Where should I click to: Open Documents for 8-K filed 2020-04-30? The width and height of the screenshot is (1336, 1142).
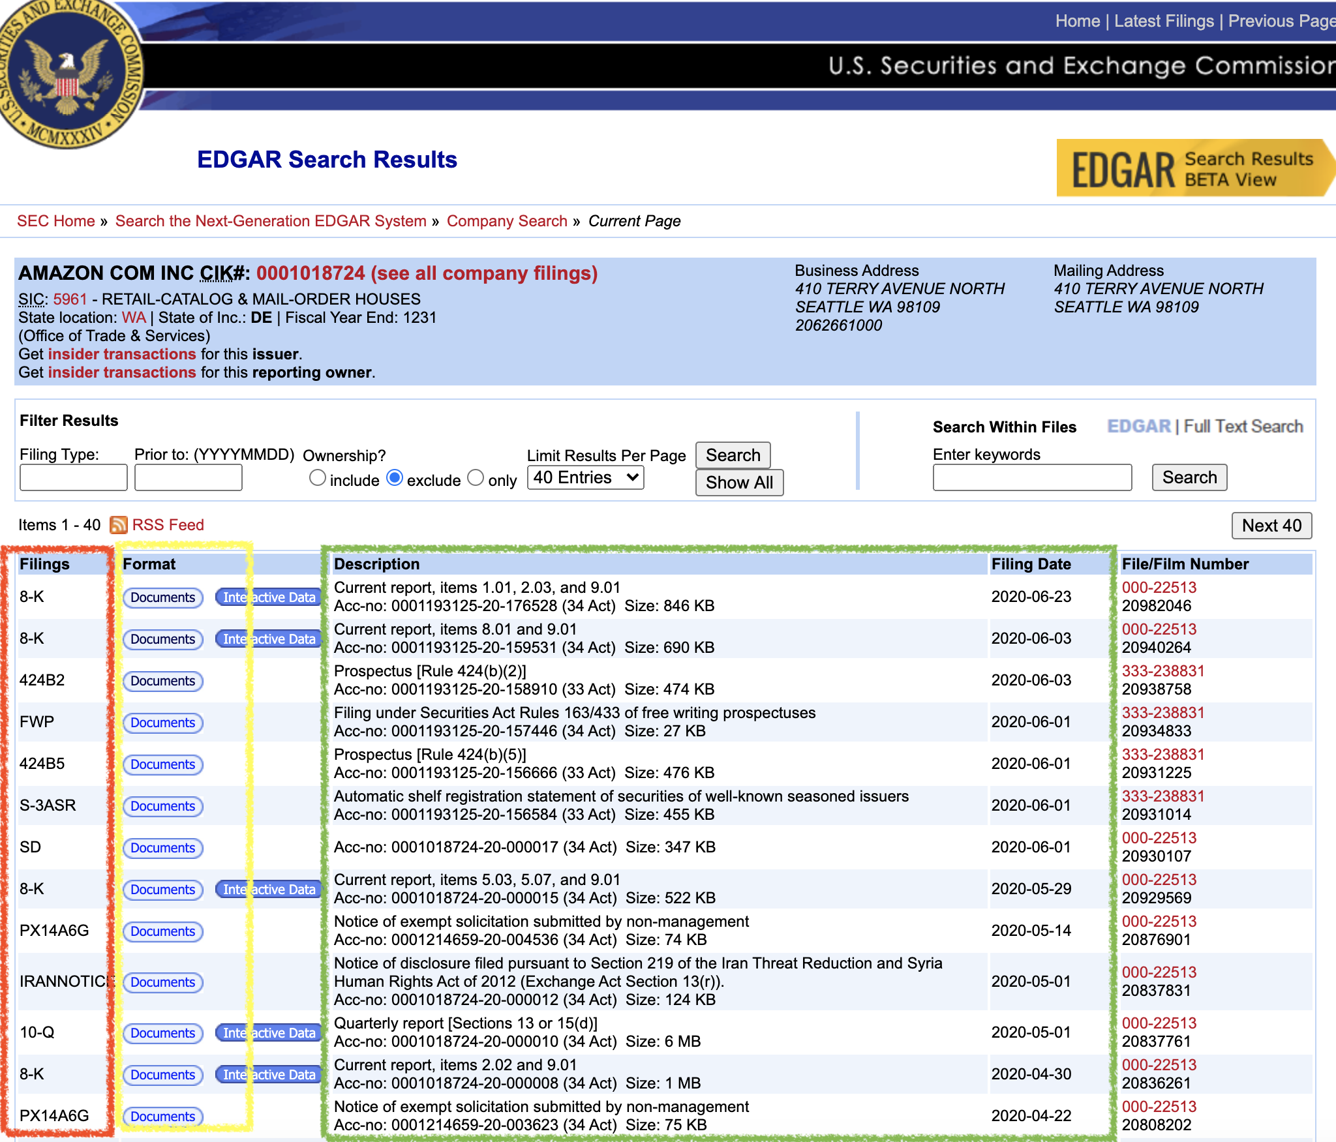(163, 1075)
